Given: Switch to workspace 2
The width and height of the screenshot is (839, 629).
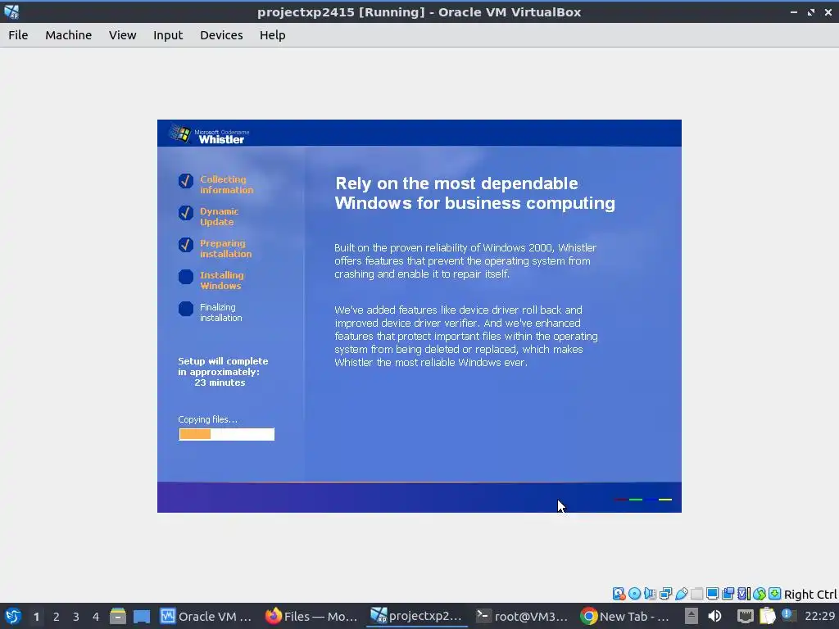Looking at the screenshot, I should tap(57, 617).
